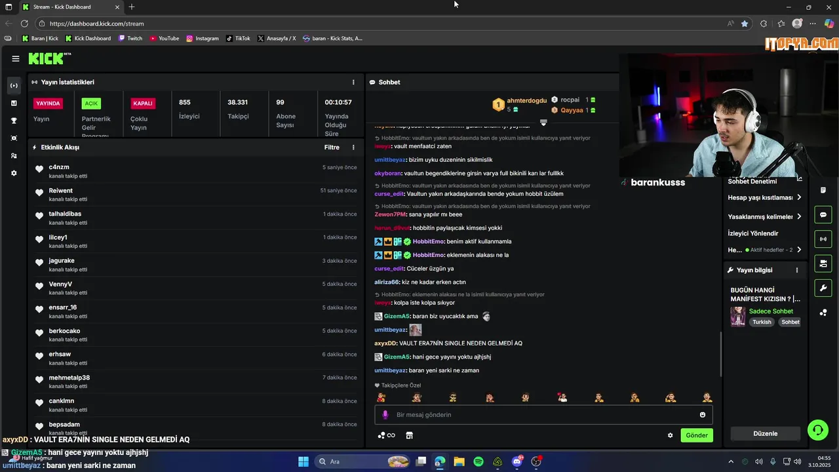
Task: Click the green headset support button
Action: coord(817,430)
